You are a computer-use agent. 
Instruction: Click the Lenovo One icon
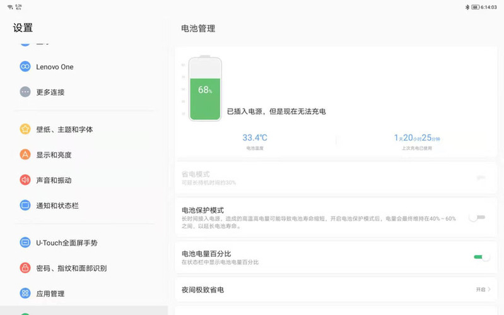tap(25, 67)
